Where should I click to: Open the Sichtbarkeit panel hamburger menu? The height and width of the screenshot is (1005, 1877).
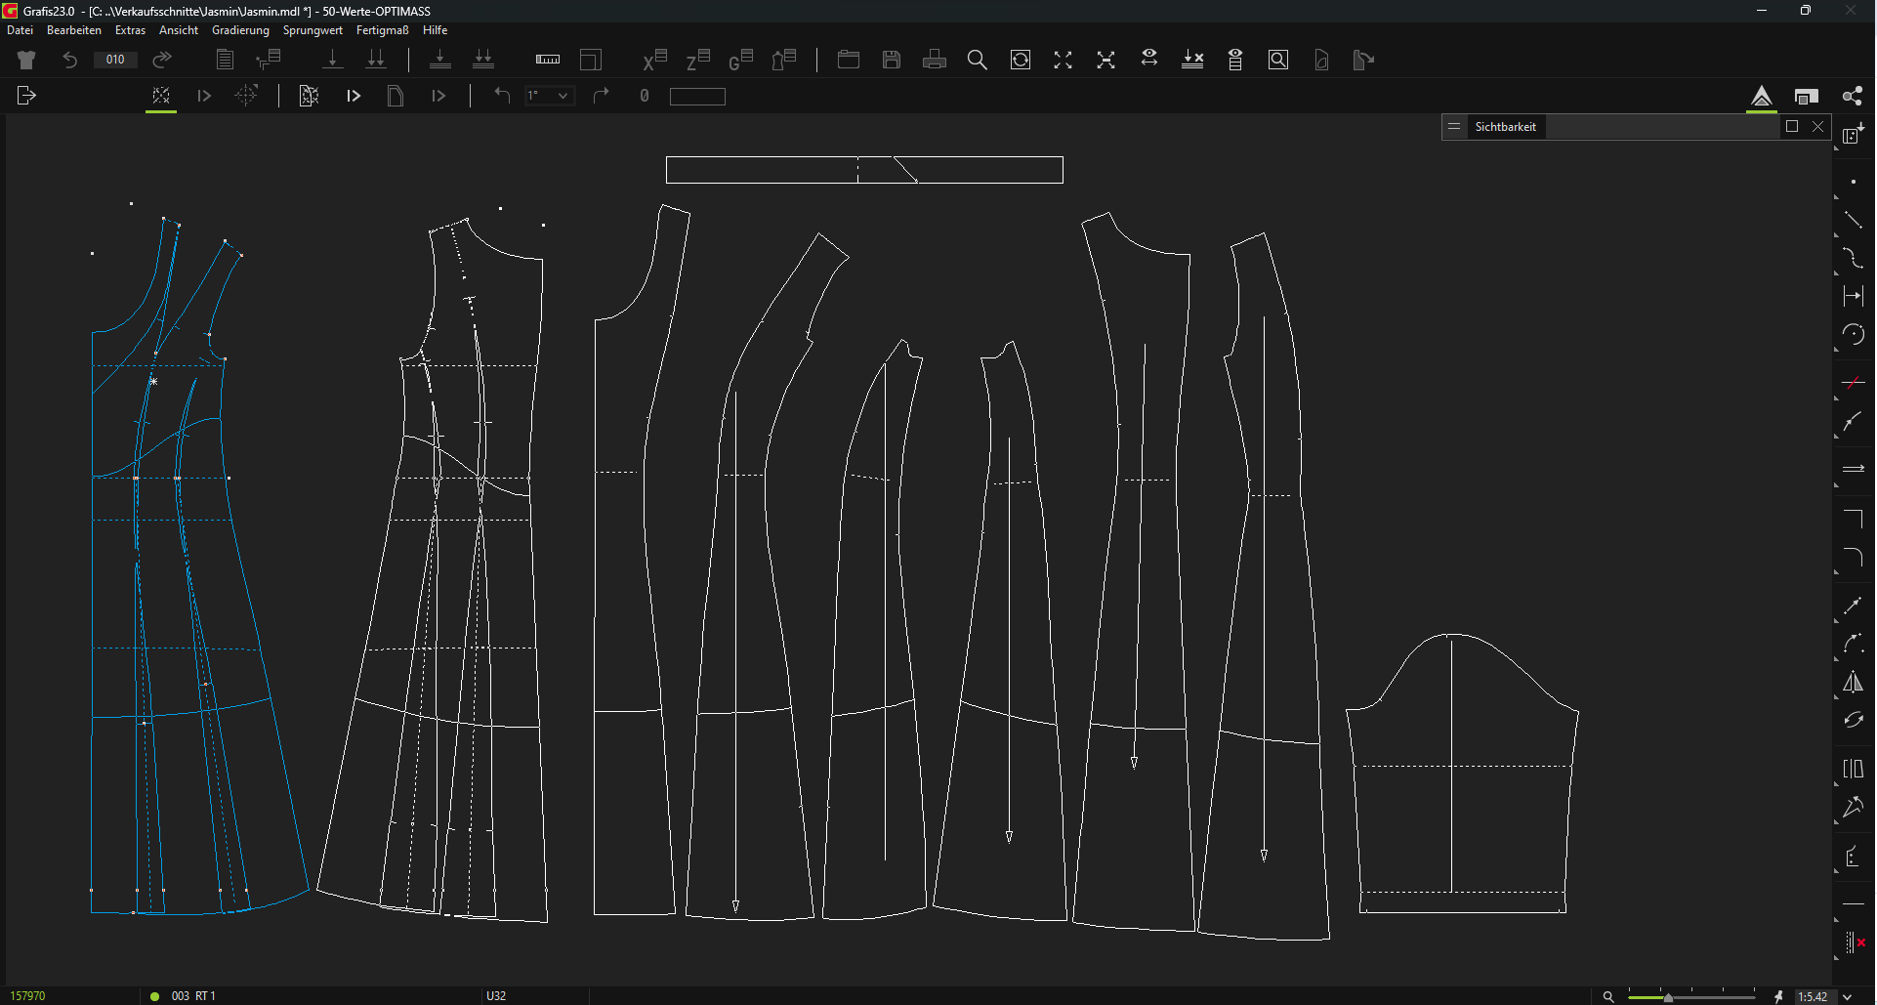coord(1454,127)
